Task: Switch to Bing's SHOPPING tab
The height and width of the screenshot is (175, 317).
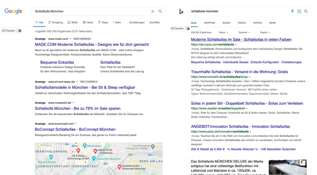Action: 209,23
